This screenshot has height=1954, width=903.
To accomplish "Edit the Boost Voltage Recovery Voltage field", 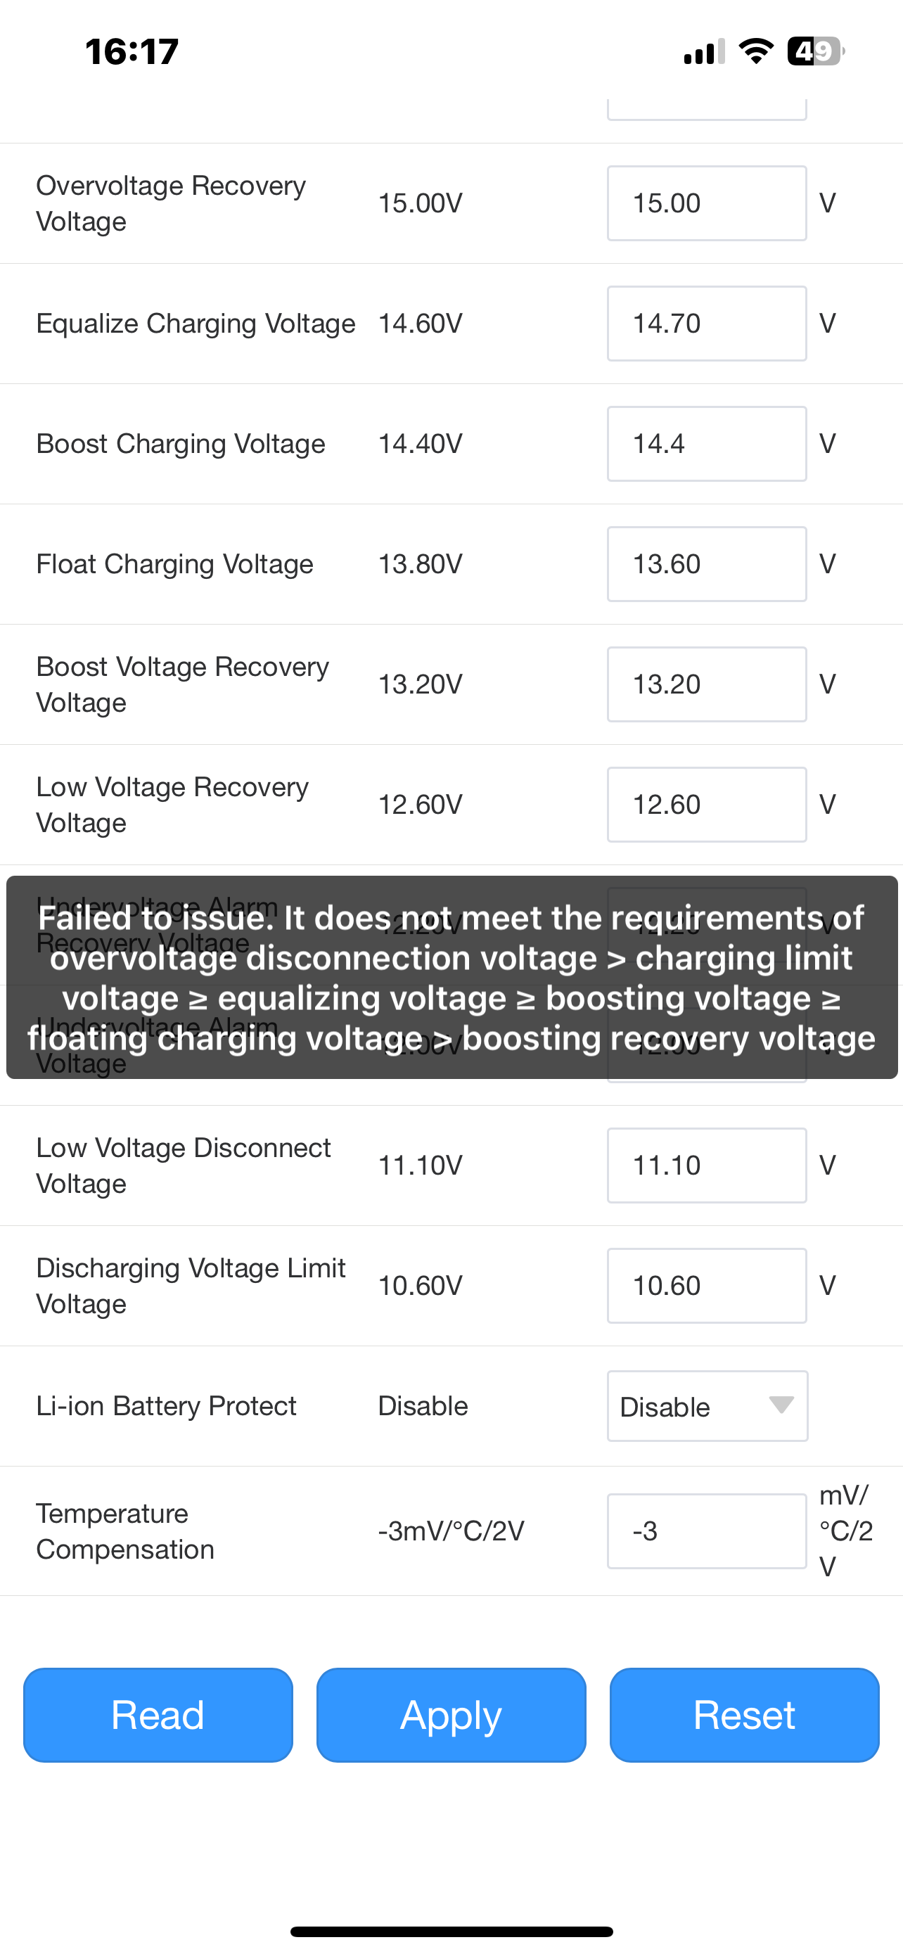I will [706, 684].
